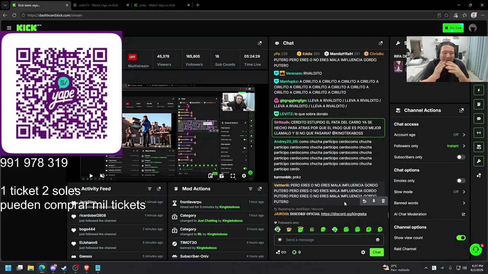Open Steam from the taskbar
488x274 pixels.
pos(64,268)
